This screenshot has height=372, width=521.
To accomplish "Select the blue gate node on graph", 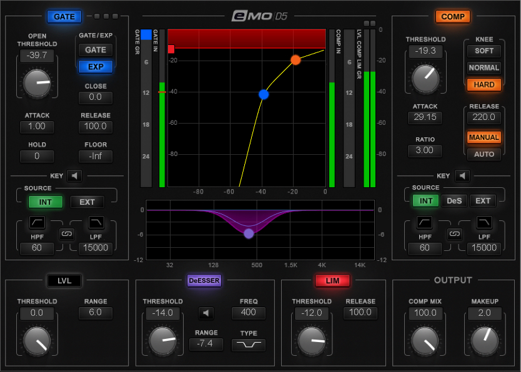I will point(264,95).
